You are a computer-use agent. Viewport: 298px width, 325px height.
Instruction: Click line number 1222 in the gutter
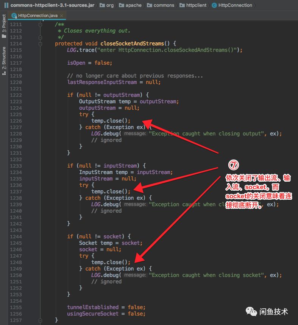pos(16,95)
